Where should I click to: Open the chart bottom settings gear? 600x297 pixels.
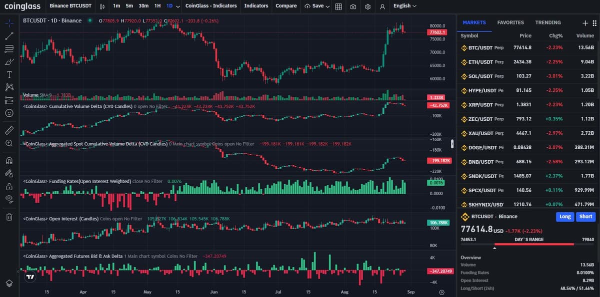click(441, 292)
